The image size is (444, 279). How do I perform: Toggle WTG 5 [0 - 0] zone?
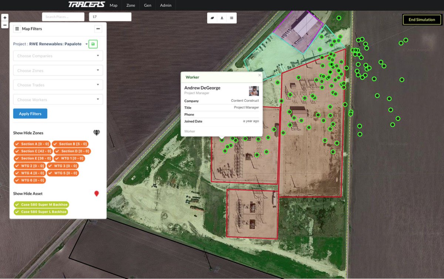63,173
